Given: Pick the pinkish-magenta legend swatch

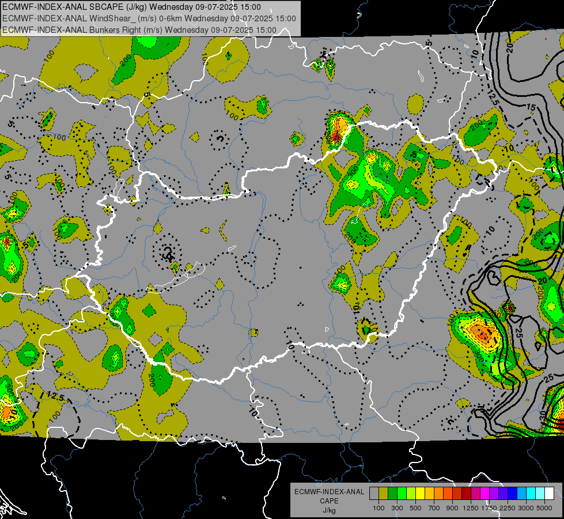Looking at the screenshot, I should click(x=475, y=494).
